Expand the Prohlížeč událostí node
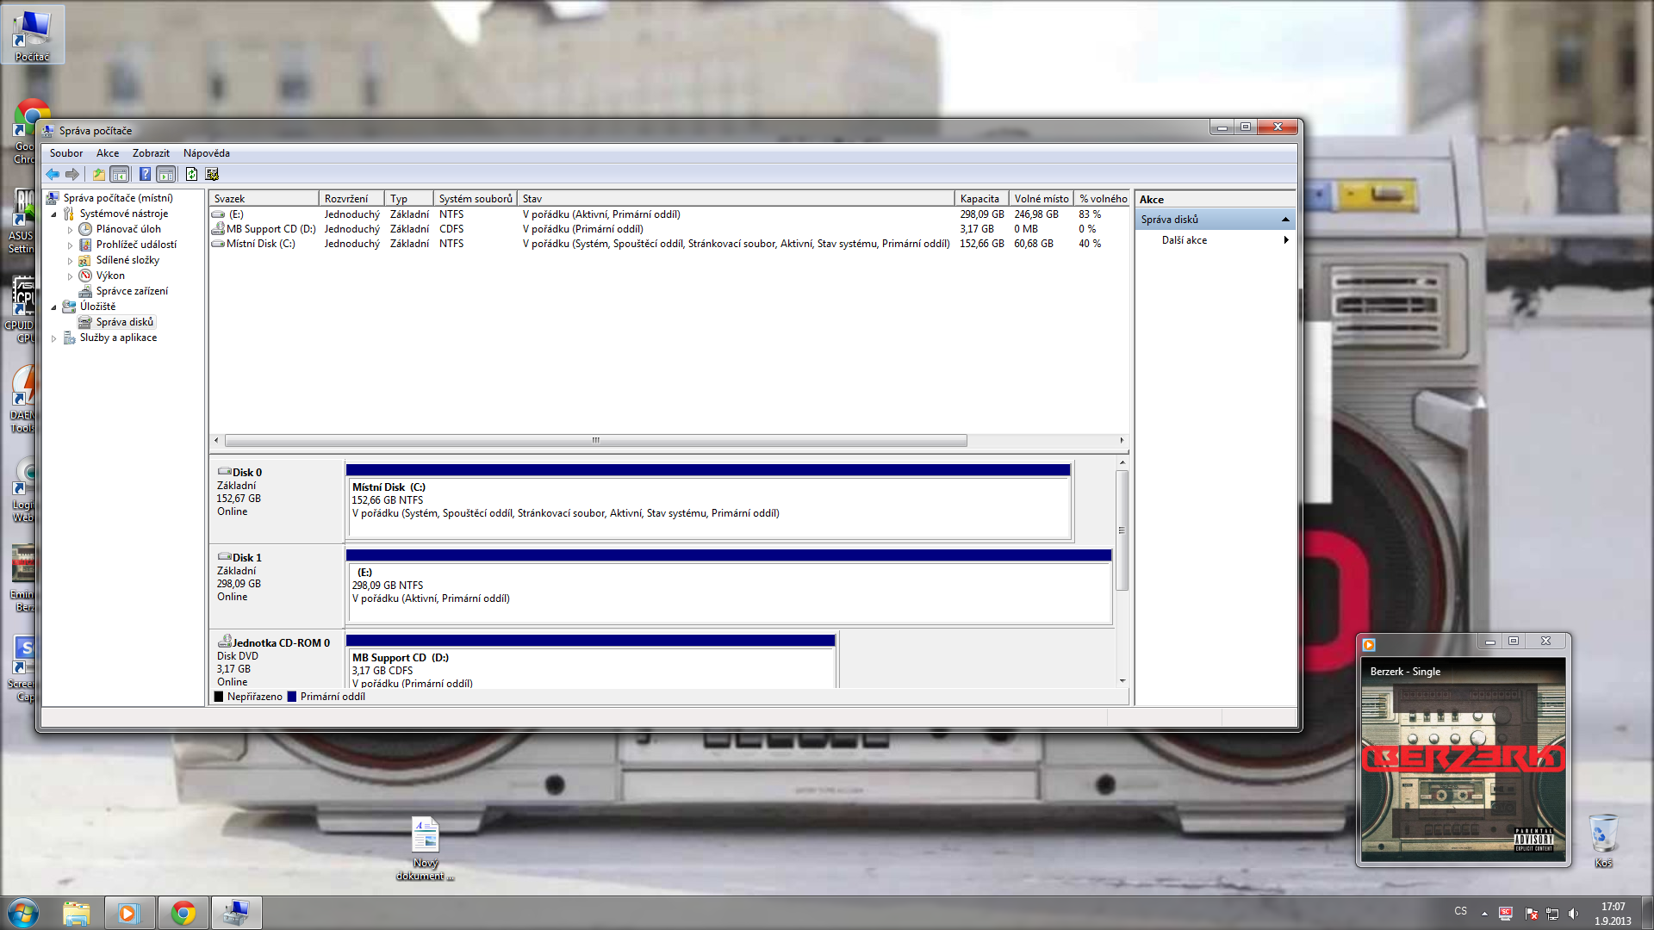Screen dimensions: 1654x930 (x=70, y=245)
